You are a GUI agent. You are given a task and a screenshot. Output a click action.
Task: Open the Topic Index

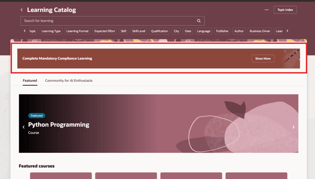285,10
